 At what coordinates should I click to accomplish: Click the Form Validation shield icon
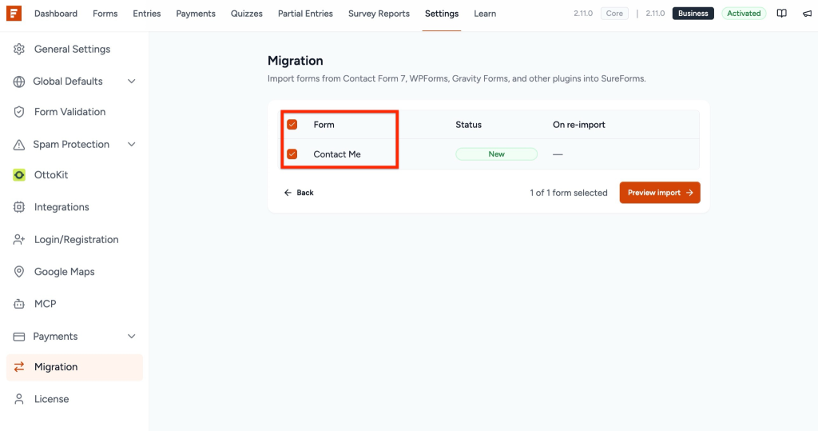[x=19, y=112]
